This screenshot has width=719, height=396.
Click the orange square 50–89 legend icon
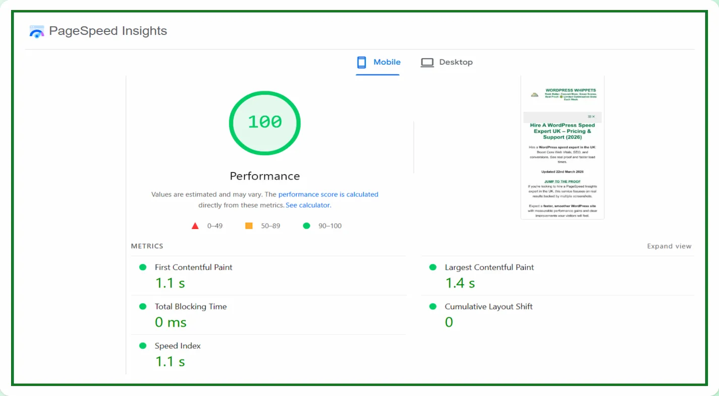point(249,226)
